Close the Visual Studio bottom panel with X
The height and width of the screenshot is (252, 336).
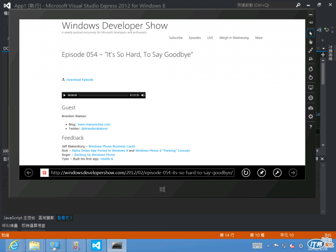[x=322, y=159]
